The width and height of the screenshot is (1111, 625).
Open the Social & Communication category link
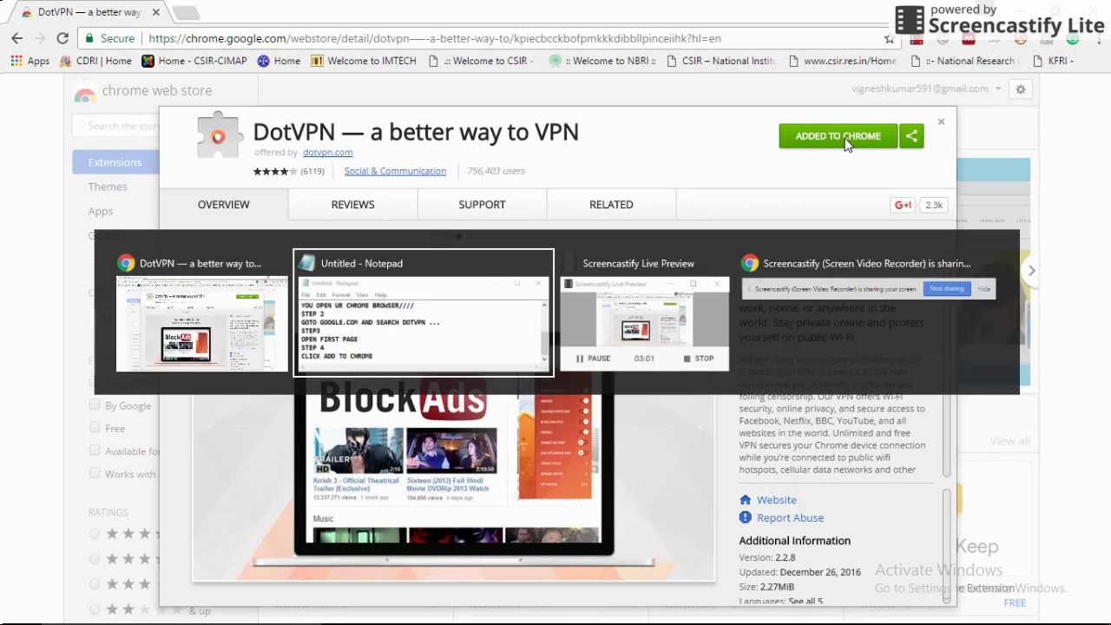tap(395, 171)
